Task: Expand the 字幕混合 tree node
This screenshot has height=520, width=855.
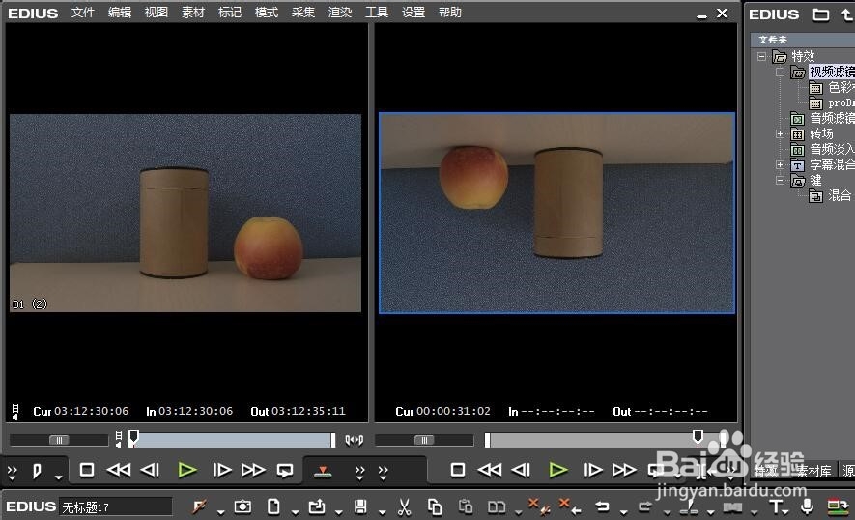Action: click(x=780, y=164)
